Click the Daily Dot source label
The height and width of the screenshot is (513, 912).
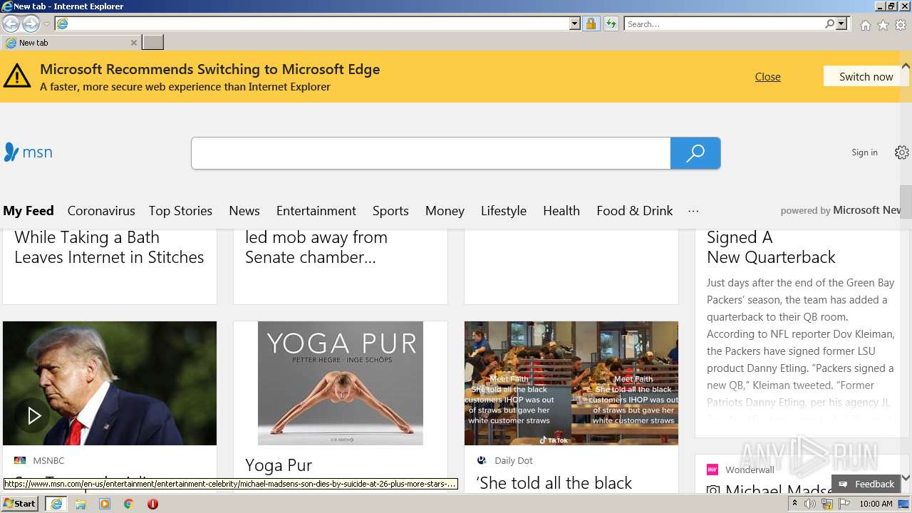tap(514, 460)
